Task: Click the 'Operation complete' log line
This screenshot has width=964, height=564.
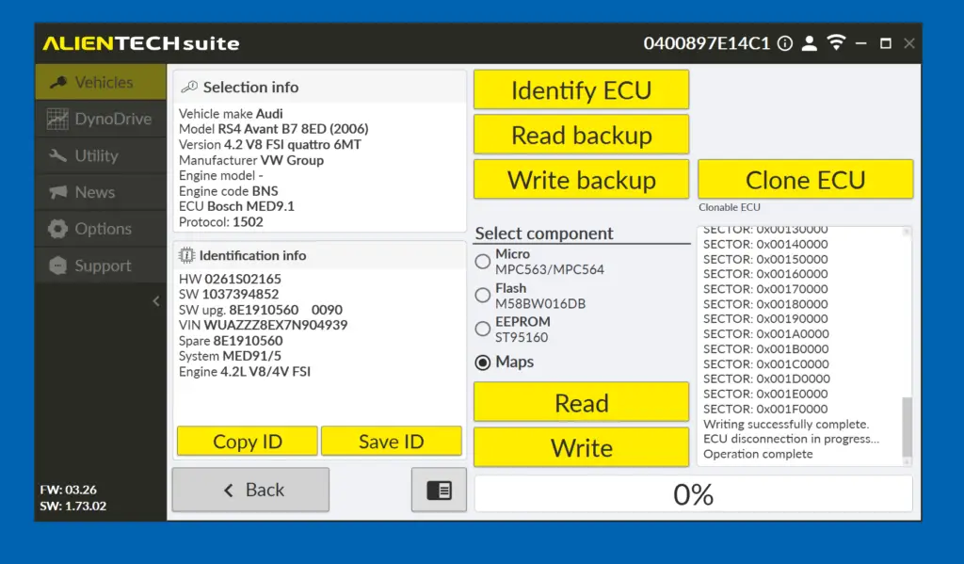Action: pos(758,454)
